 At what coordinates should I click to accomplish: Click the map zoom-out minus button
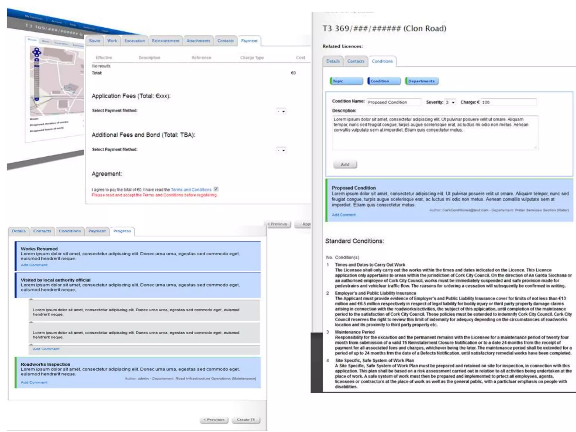(37, 99)
